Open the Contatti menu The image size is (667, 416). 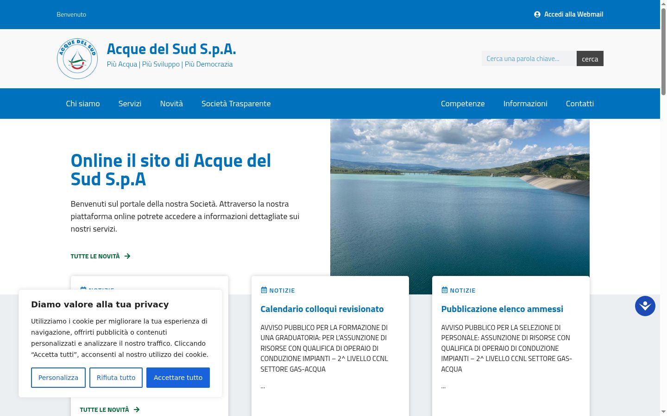tap(580, 104)
